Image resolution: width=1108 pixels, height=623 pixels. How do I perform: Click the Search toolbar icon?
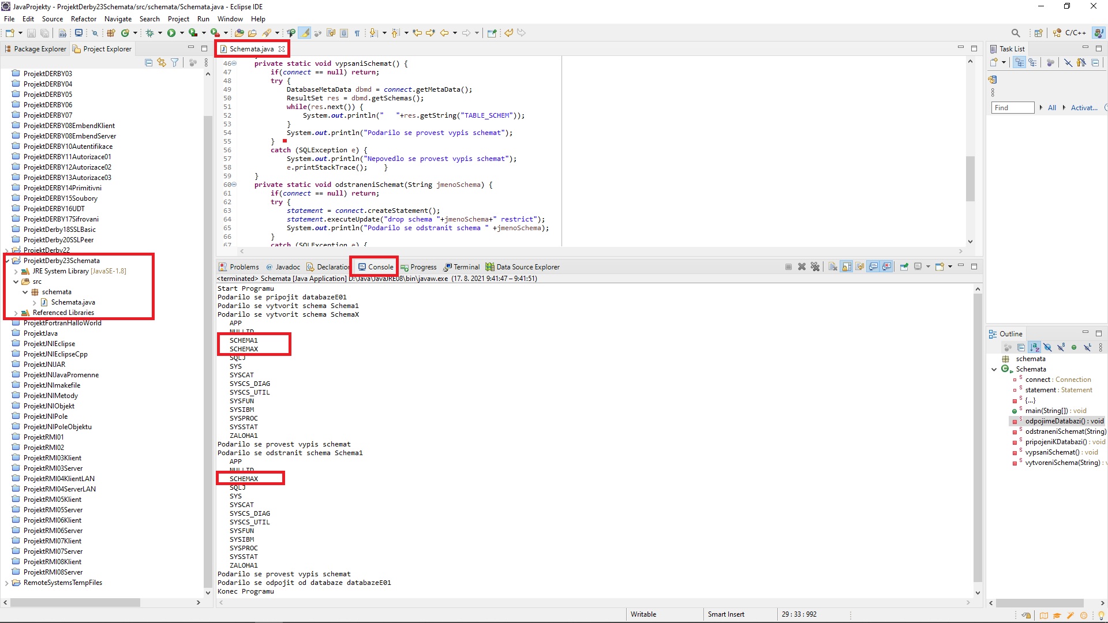point(1015,33)
